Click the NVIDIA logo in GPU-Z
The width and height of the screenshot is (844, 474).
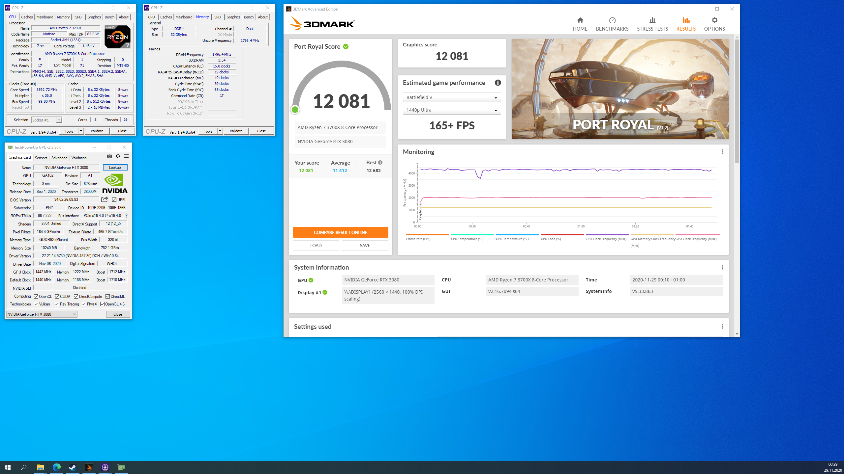click(x=115, y=184)
